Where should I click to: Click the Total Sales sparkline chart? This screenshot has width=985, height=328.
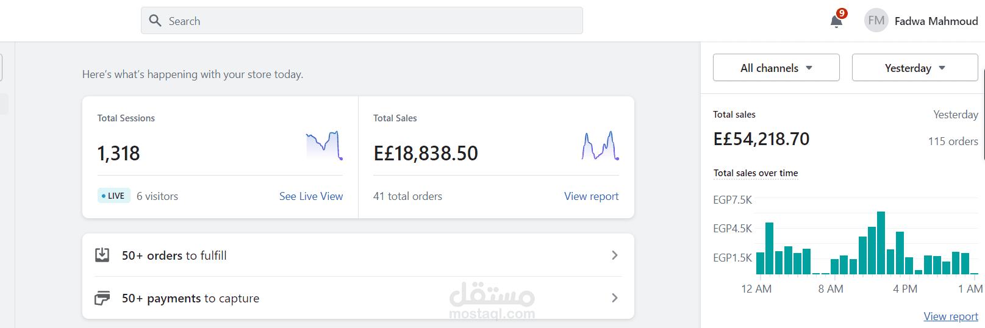[600, 146]
